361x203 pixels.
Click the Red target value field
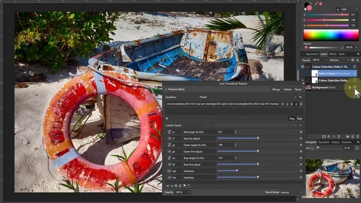click(x=225, y=132)
